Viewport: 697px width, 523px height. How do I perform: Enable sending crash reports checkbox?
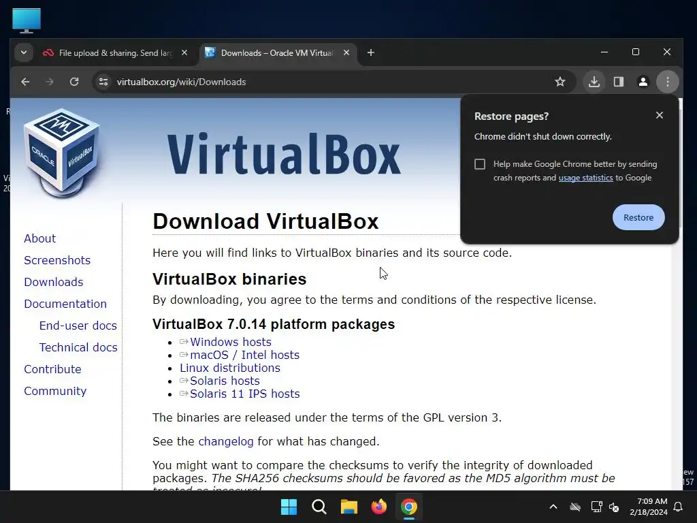[480, 164]
